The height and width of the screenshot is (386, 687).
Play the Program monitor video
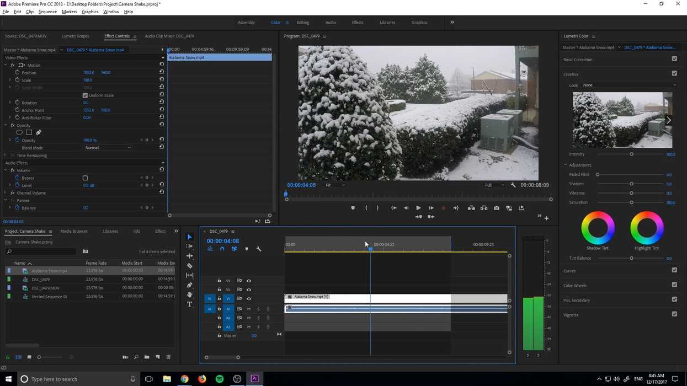(418, 208)
